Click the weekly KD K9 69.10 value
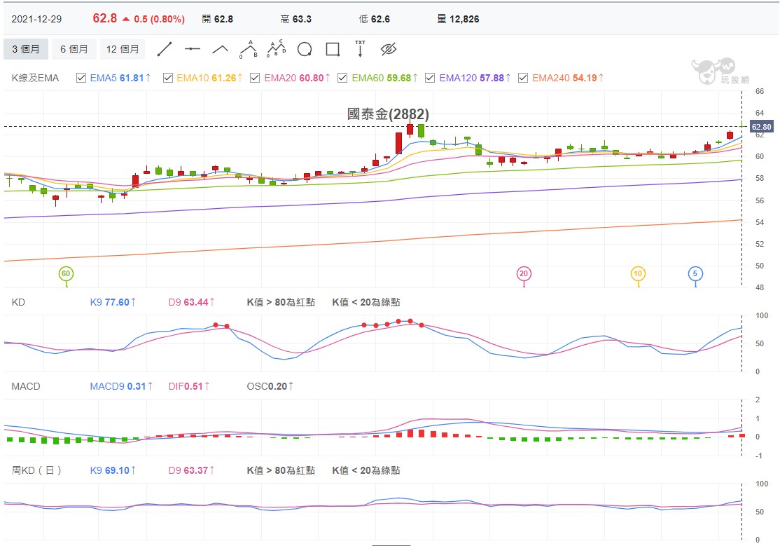 pyautogui.click(x=113, y=470)
